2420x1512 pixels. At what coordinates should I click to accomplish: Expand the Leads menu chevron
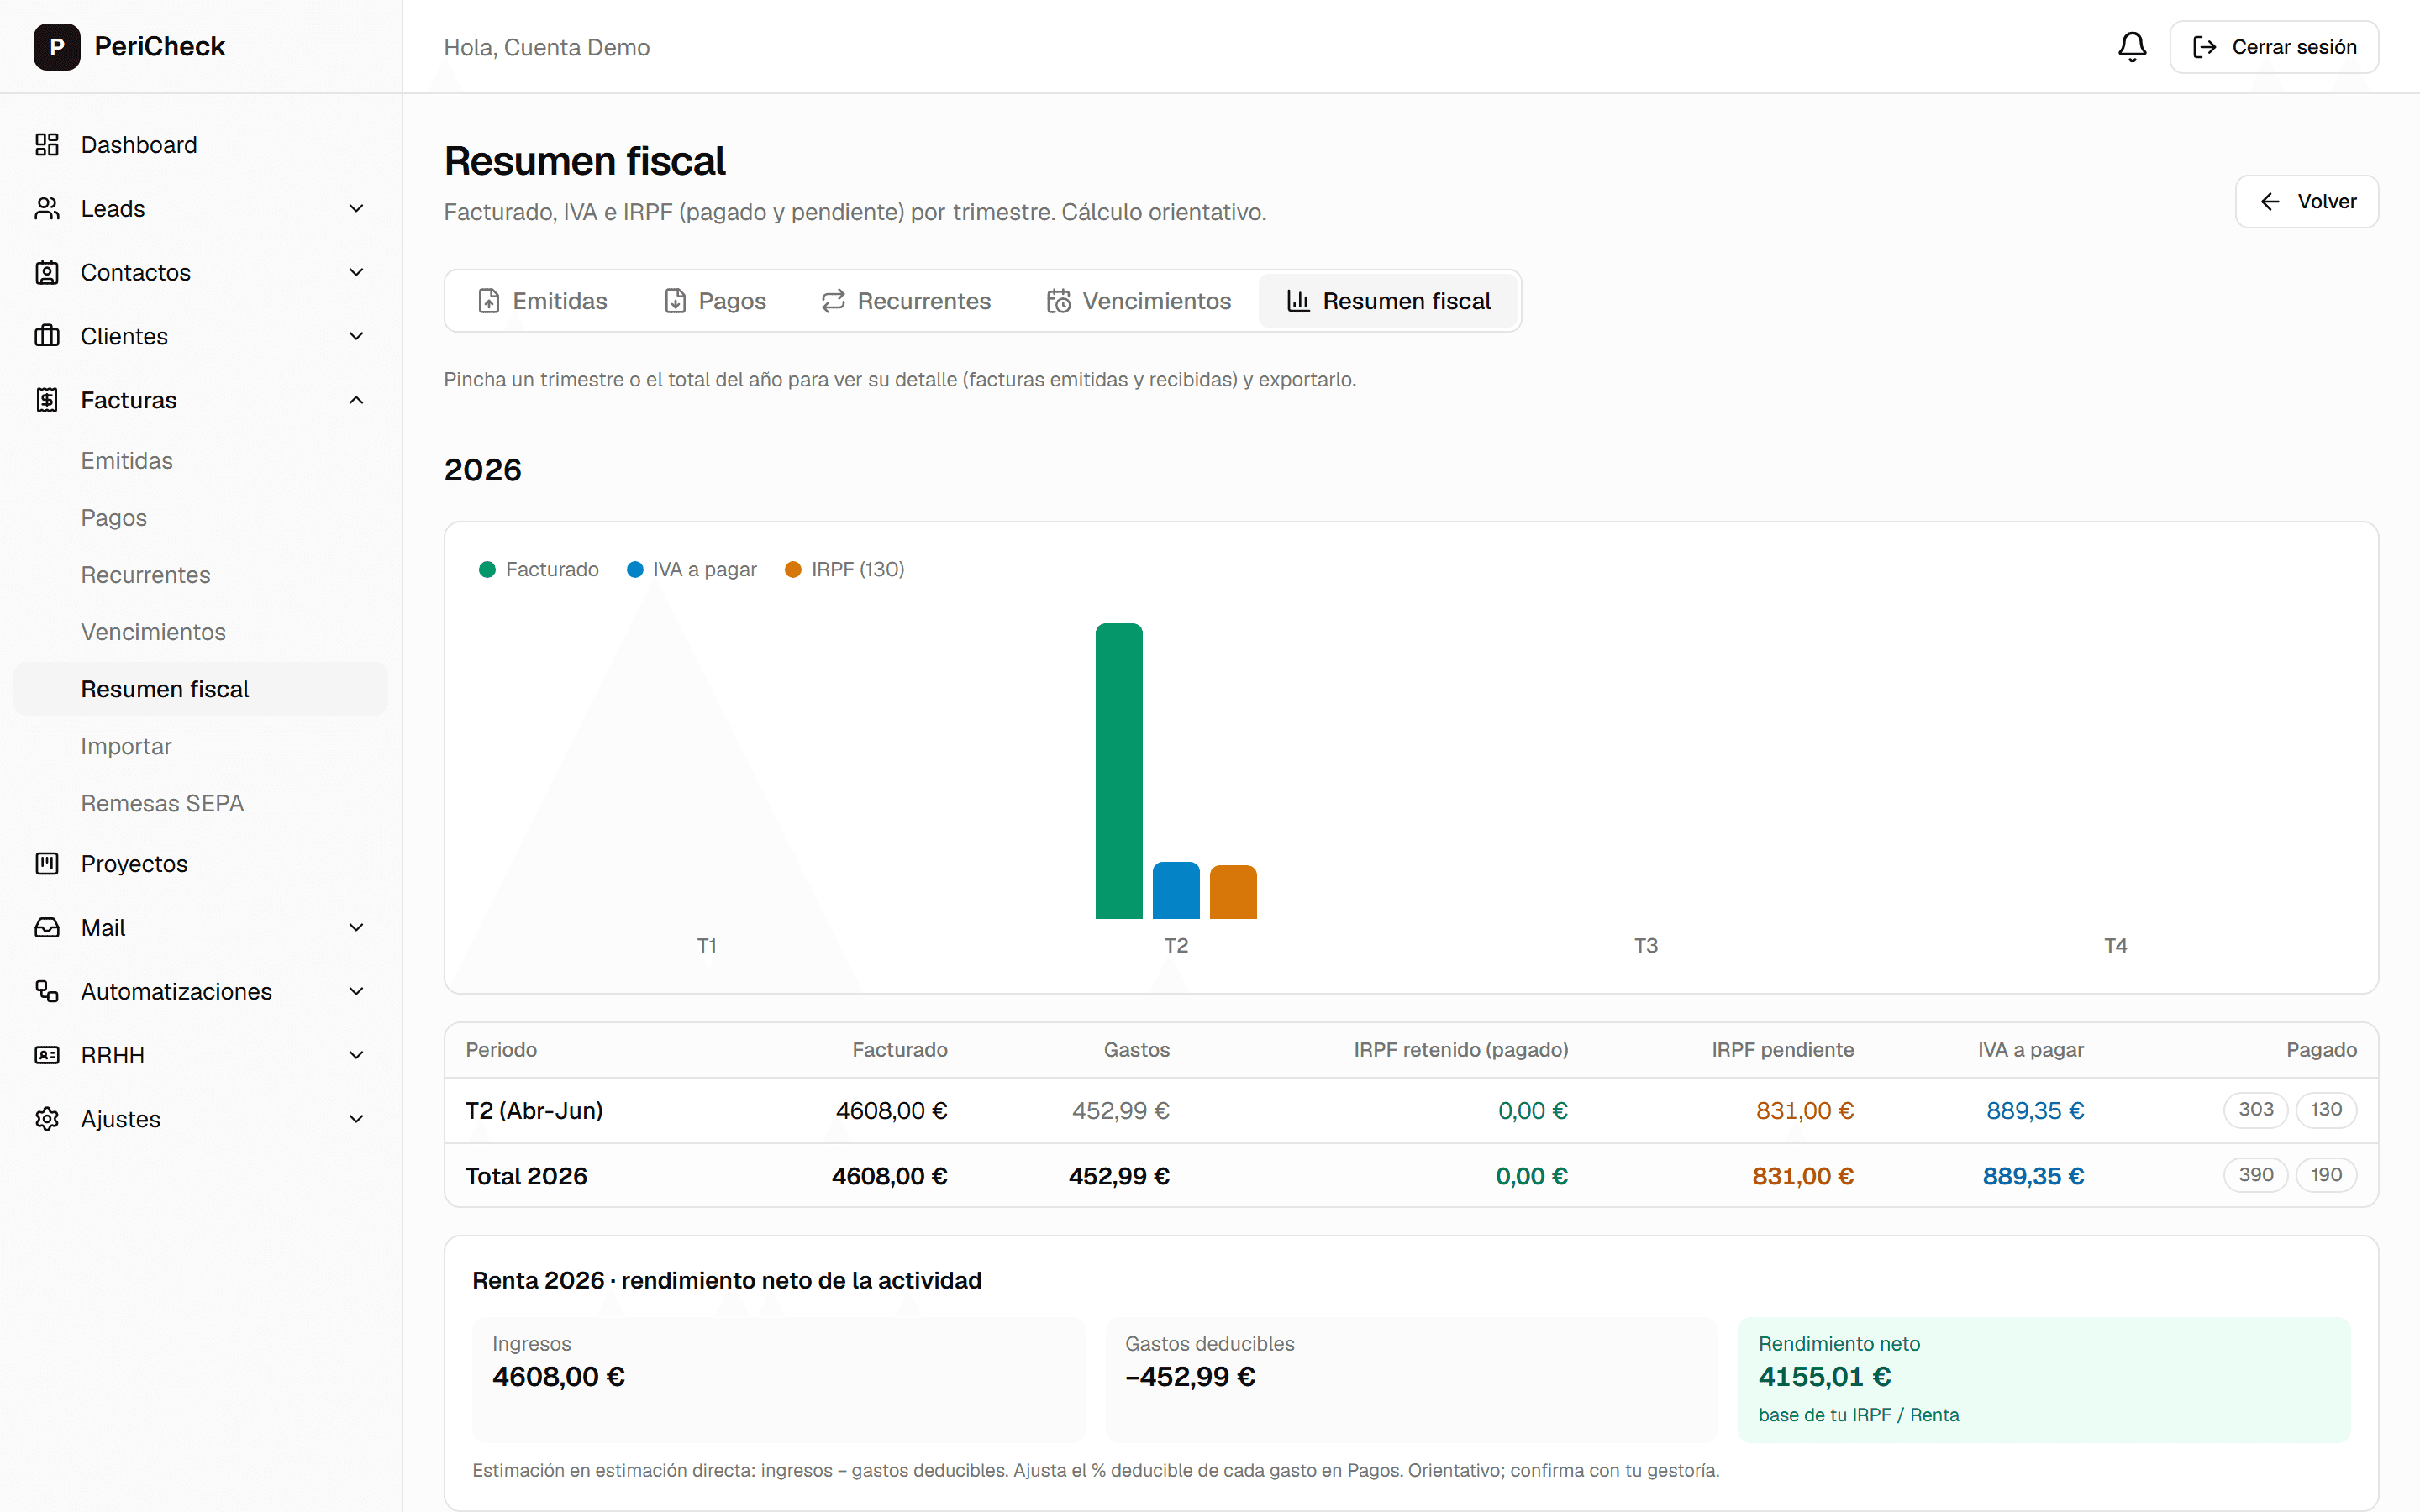pos(356,209)
